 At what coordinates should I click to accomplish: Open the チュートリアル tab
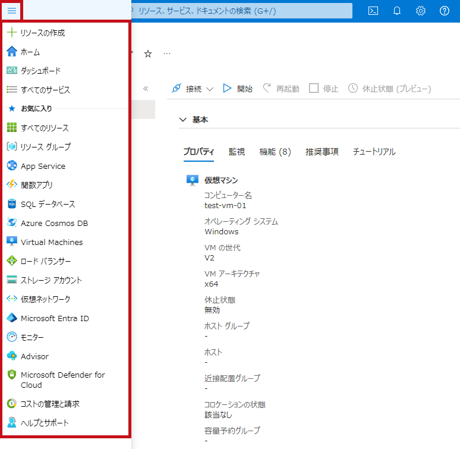[374, 152]
